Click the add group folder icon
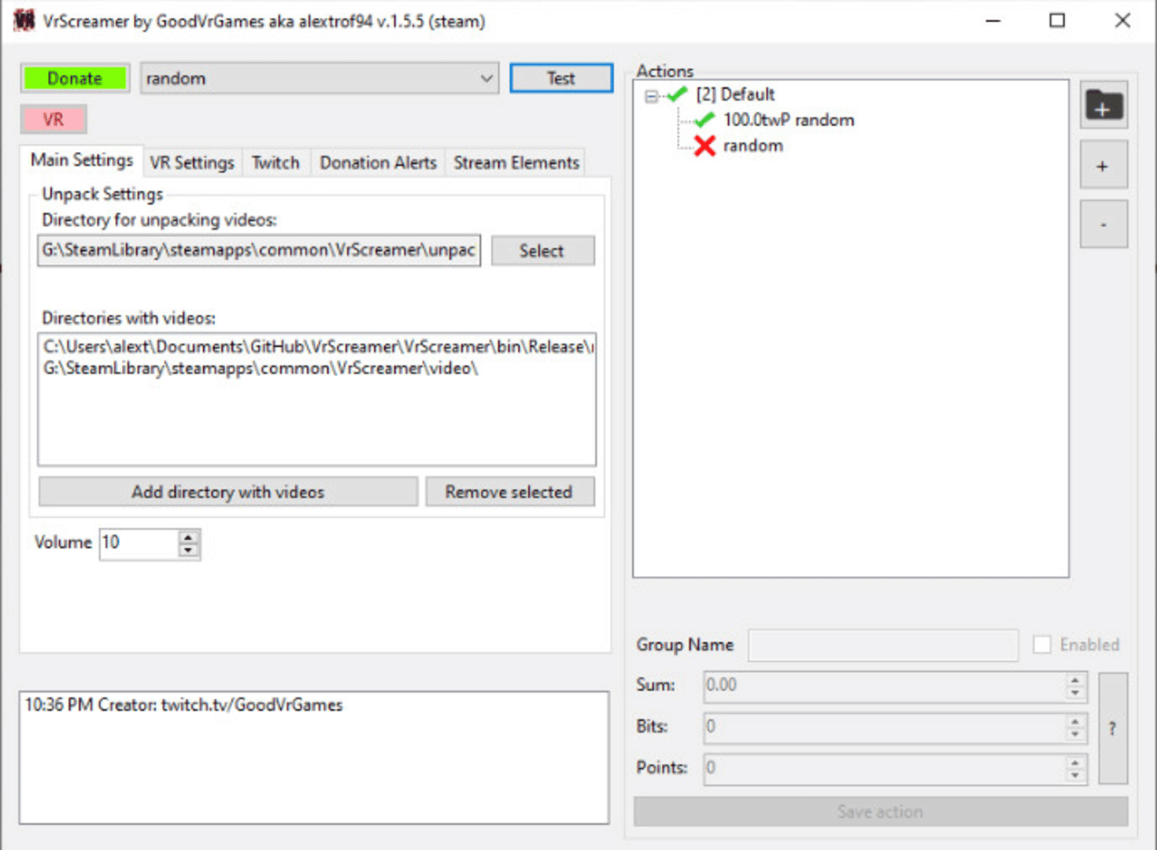The width and height of the screenshot is (1157, 850). pos(1103,105)
